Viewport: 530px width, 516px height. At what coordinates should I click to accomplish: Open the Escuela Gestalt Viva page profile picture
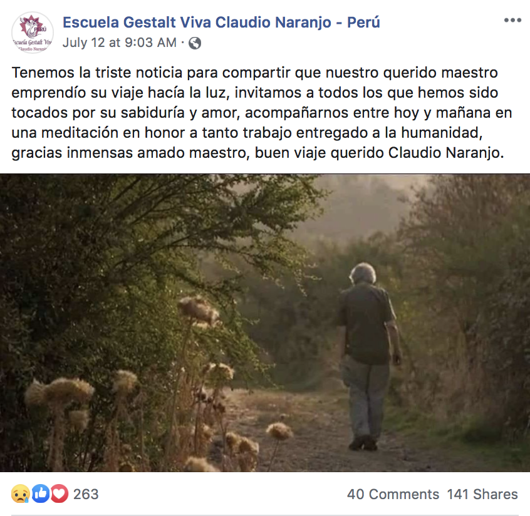point(33,33)
